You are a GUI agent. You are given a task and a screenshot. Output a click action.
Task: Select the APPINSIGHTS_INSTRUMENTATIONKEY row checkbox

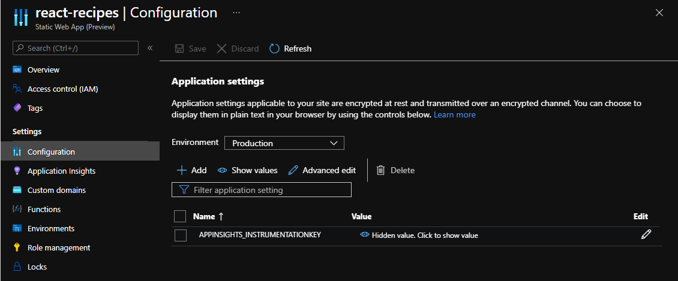click(181, 235)
